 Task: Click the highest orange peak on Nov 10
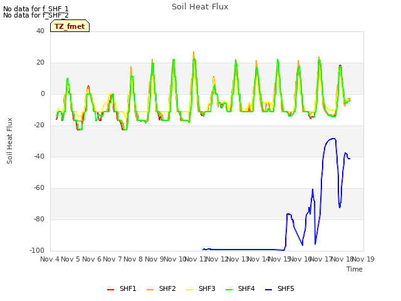(x=194, y=52)
